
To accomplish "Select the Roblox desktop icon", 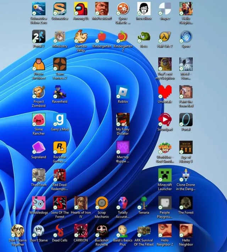I will [123, 92].
